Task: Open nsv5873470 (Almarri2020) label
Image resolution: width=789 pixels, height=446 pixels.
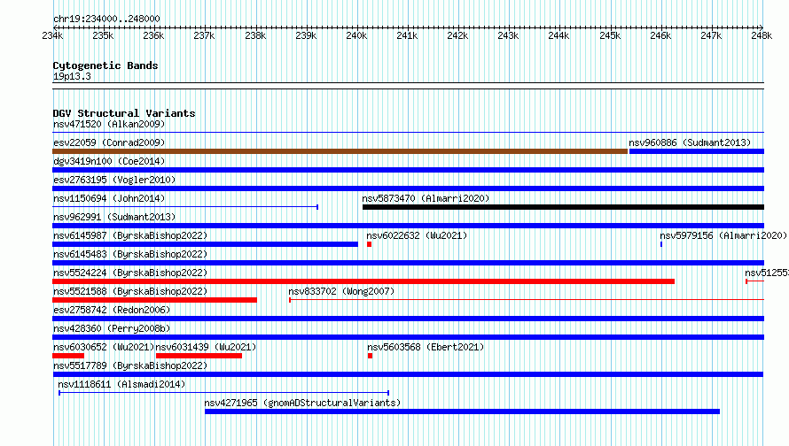Action: [x=426, y=198]
